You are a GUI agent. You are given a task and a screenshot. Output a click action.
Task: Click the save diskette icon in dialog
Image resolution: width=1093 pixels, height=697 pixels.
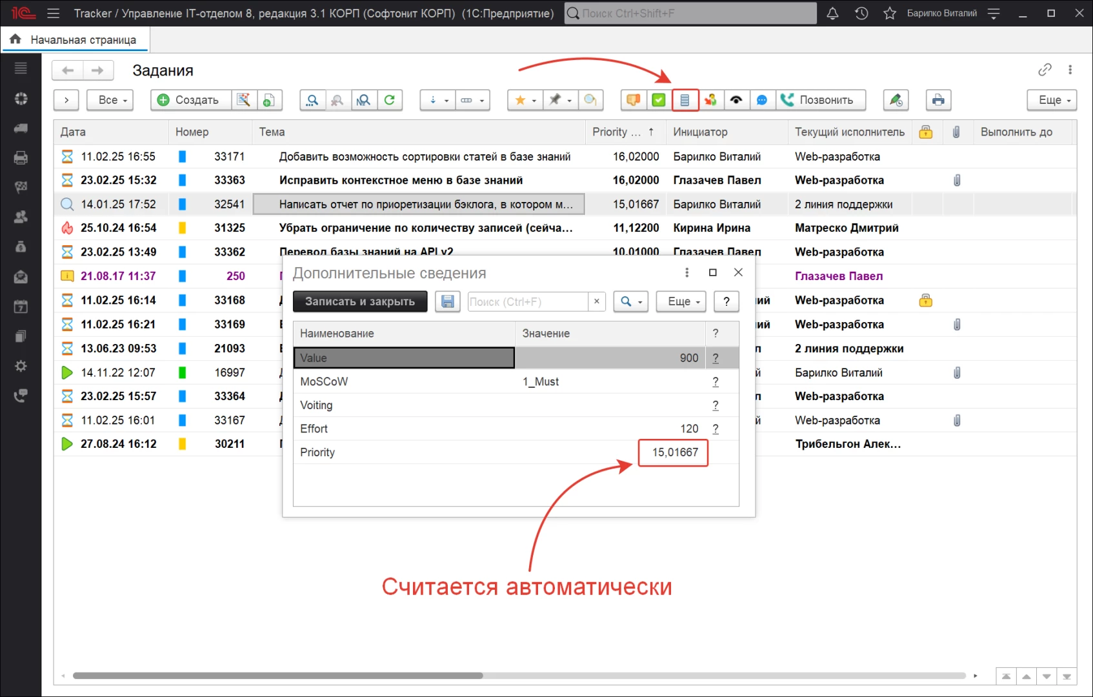[447, 301]
